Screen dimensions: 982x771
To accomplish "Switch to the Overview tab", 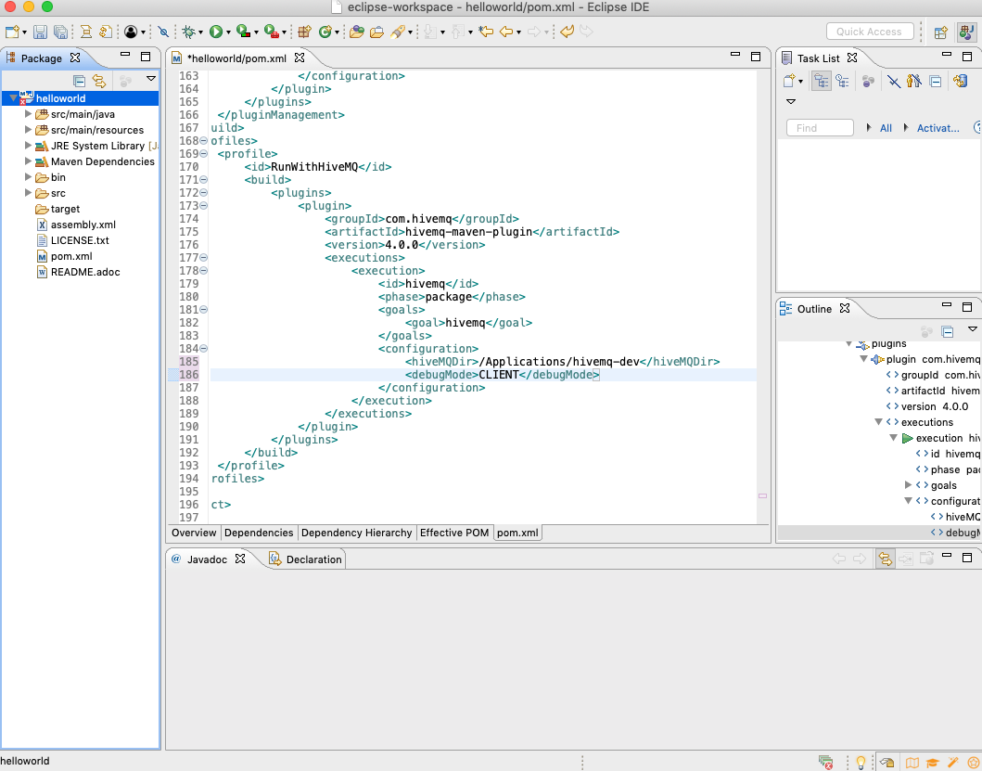I will click(194, 533).
